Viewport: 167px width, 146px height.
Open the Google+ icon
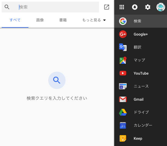coord(123,34)
